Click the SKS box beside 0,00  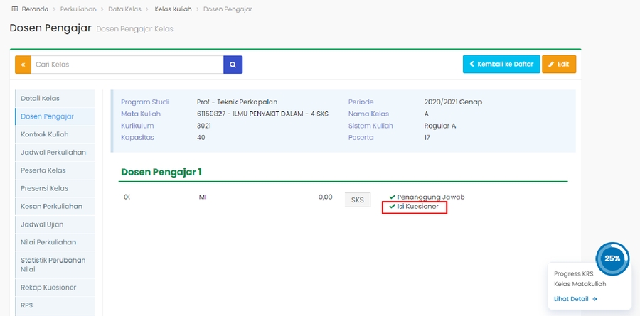coord(358,200)
